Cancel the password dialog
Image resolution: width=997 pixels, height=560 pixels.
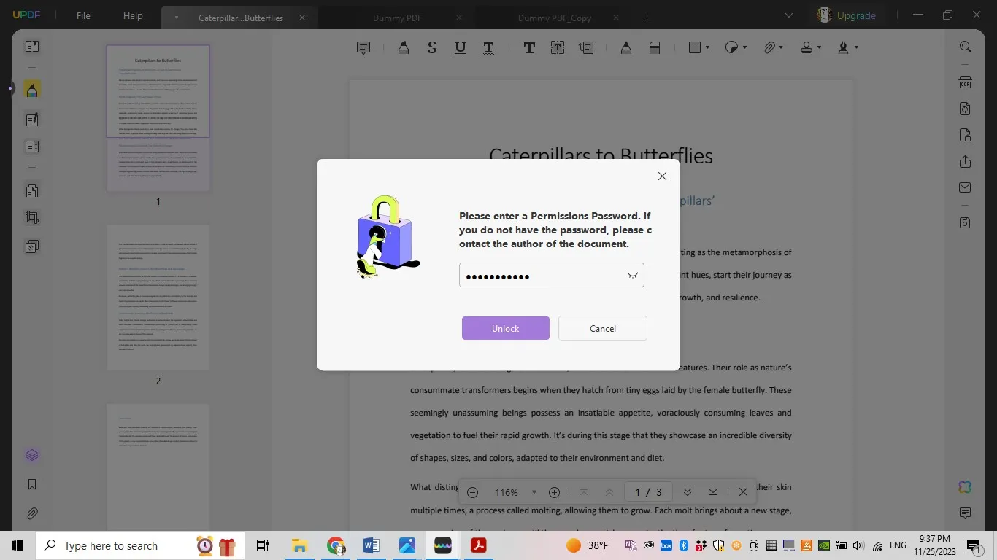pyautogui.click(x=602, y=328)
